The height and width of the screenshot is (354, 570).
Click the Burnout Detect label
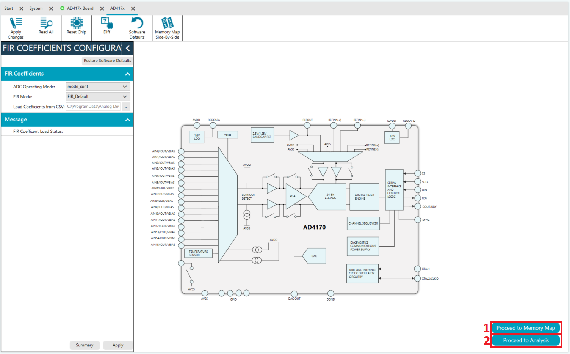248,197
